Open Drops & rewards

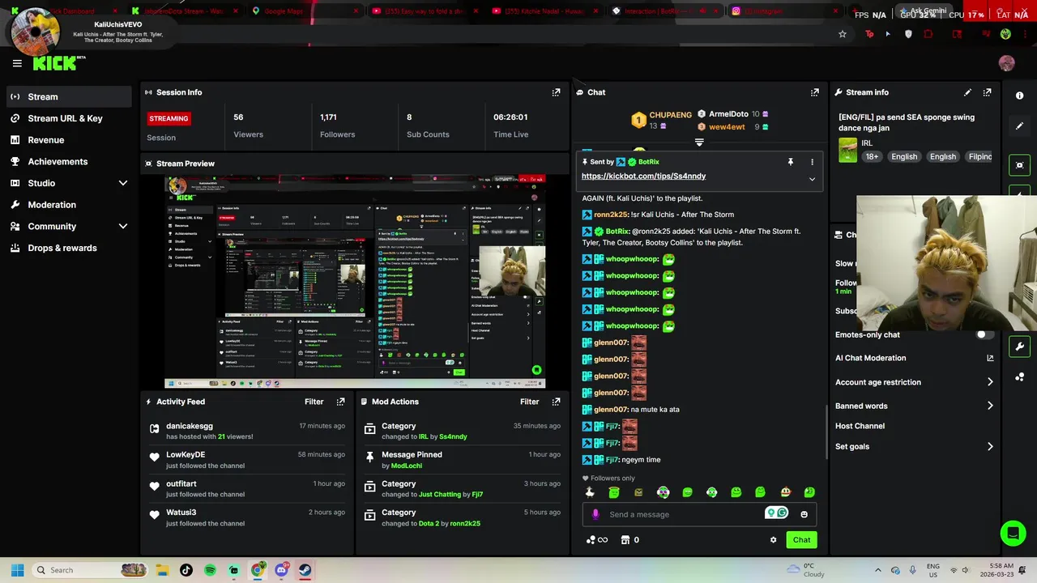[69, 248]
